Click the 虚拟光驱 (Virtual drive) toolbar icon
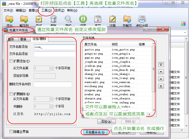Viewport: 189px width, 139px height. pos(142,19)
